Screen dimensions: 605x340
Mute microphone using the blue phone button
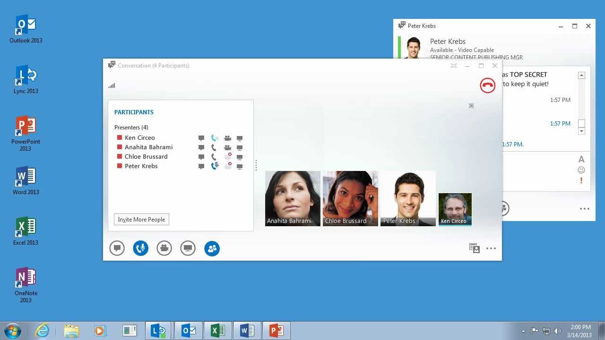tap(140, 248)
